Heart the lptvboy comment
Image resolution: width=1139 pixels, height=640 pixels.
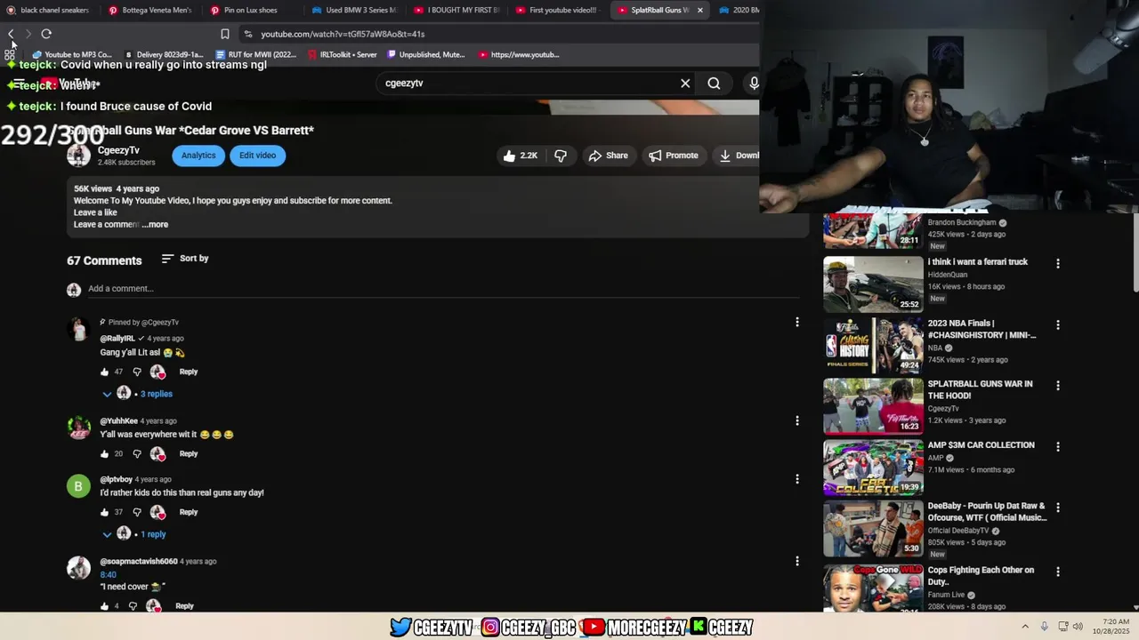[x=158, y=513]
